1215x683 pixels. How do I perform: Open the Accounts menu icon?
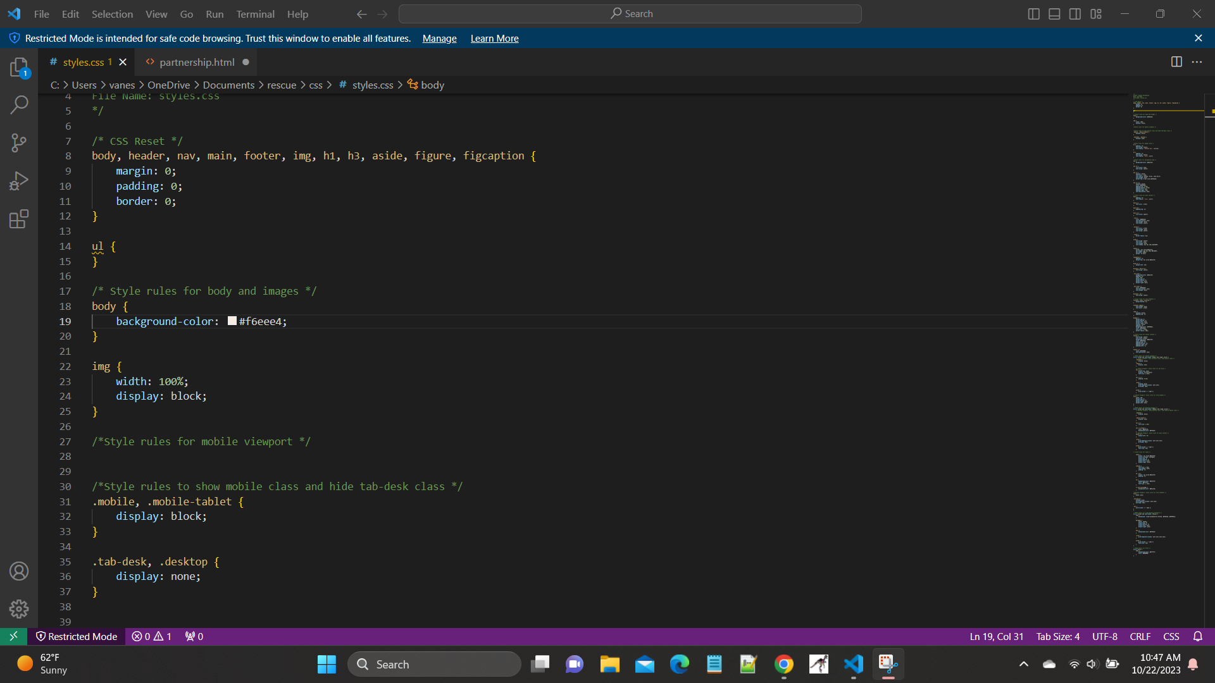click(x=19, y=571)
